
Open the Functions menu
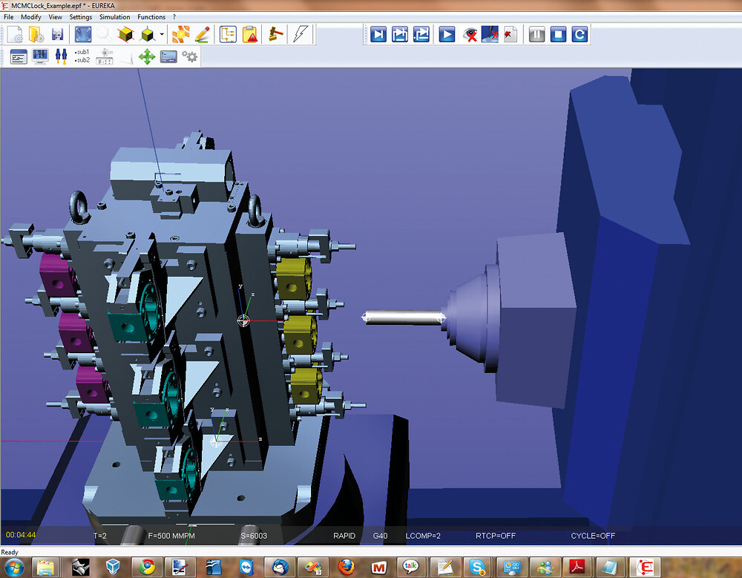[151, 16]
